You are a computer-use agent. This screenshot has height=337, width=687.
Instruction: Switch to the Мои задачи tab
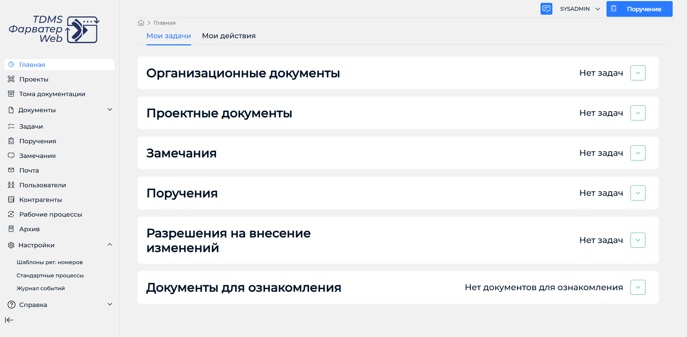point(169,36)
